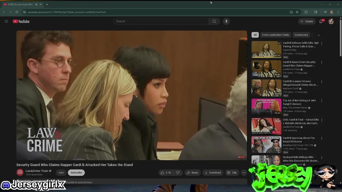Open the Create menu
The width and height of the screenshot is (342, 192).
click(306, 21)
